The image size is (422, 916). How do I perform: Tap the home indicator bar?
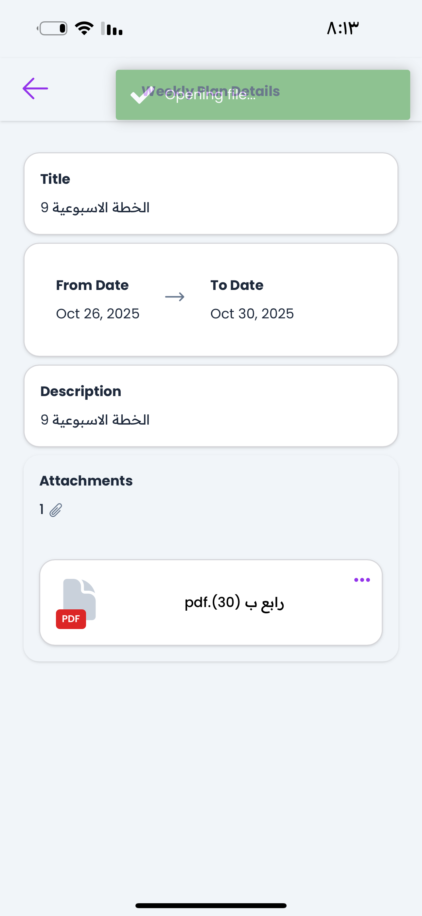coord(211,905)
